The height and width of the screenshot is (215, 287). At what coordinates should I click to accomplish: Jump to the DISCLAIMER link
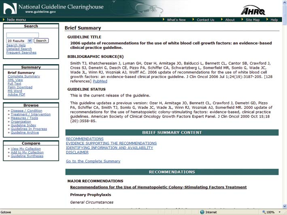(77, 152)
